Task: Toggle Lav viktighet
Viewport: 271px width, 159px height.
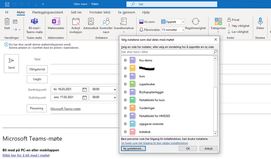Action: [238, 32]
